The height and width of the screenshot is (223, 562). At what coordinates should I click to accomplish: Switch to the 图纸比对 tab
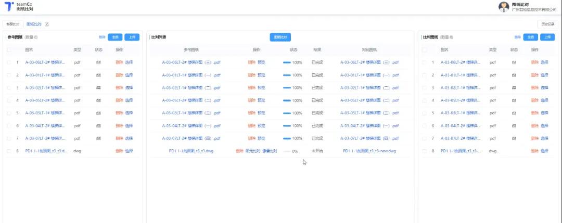pos(34,24)
